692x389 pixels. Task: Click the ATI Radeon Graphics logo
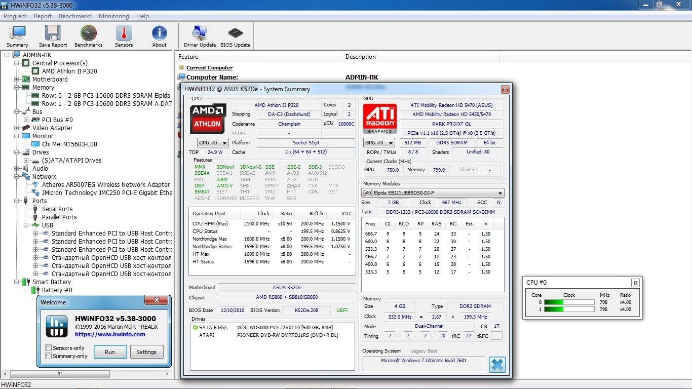click(x=379, y=119)
